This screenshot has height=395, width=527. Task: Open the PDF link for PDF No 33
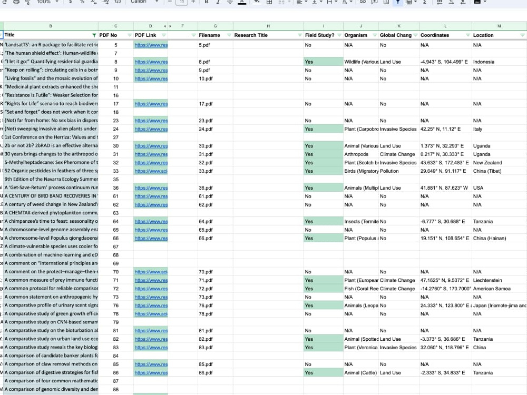tap(151, 171)
